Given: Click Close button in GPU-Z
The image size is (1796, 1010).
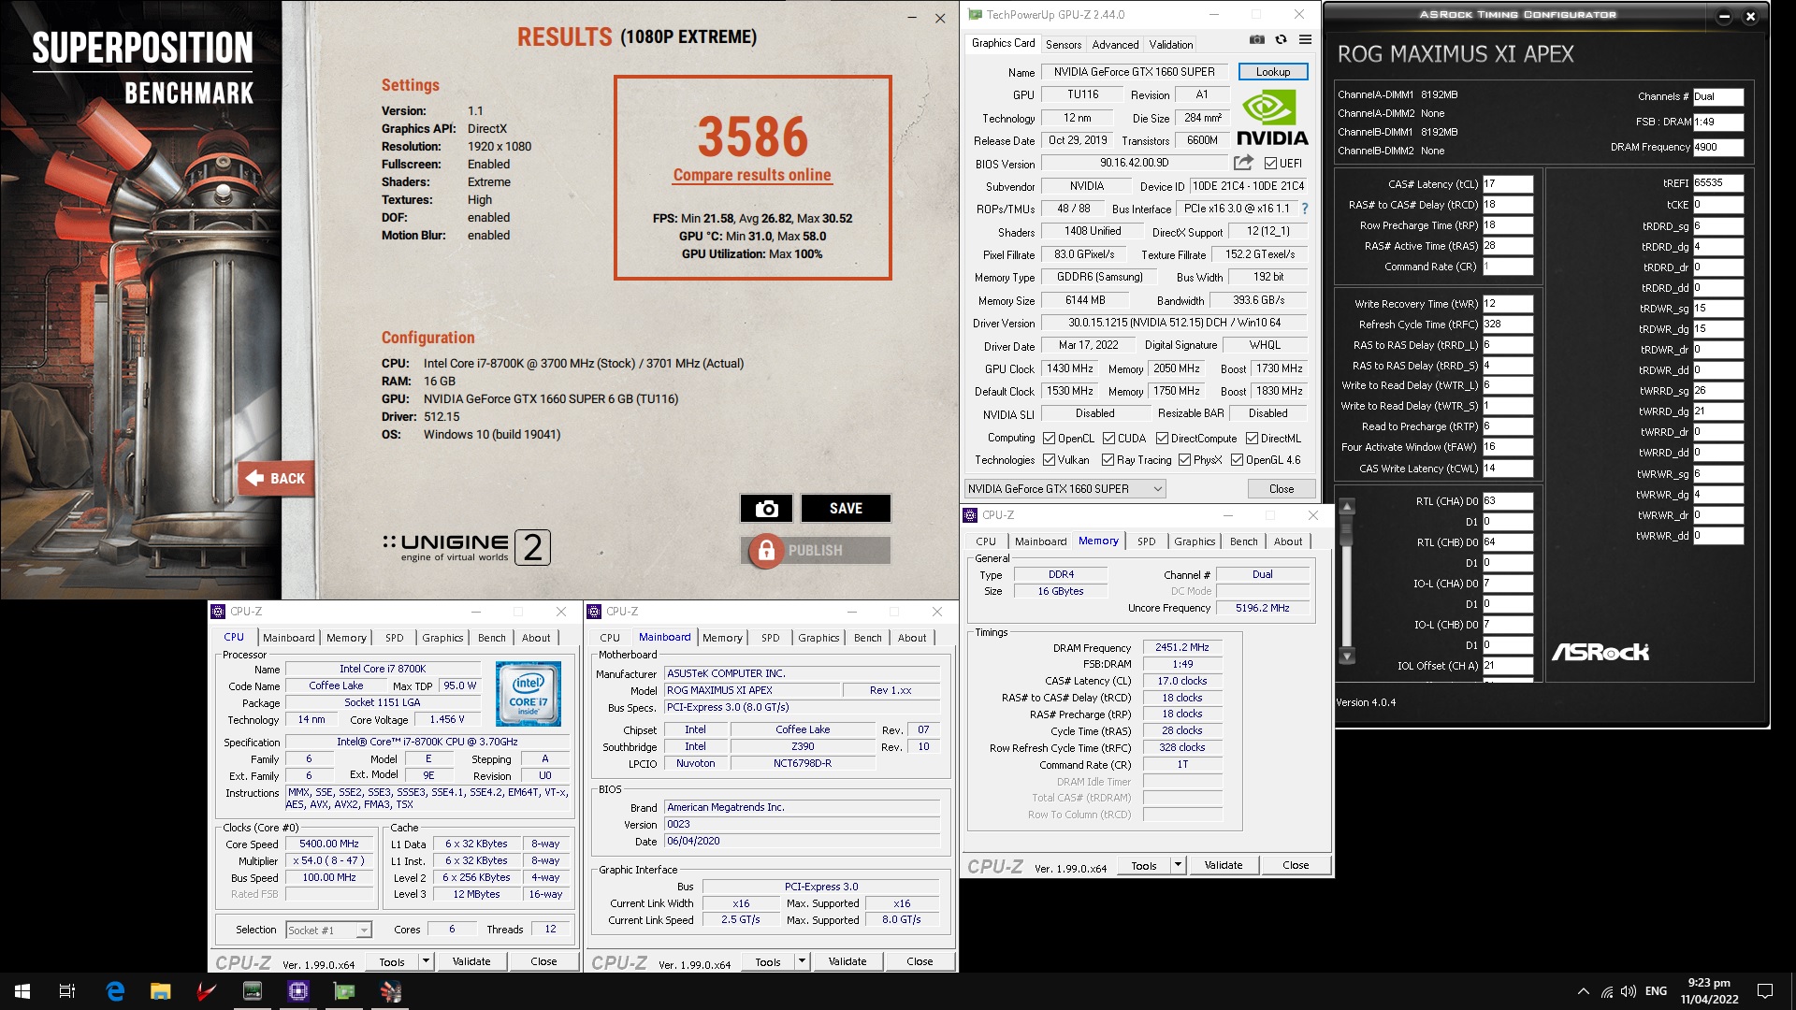Looking at the screenshot, I should (1282, 489).
